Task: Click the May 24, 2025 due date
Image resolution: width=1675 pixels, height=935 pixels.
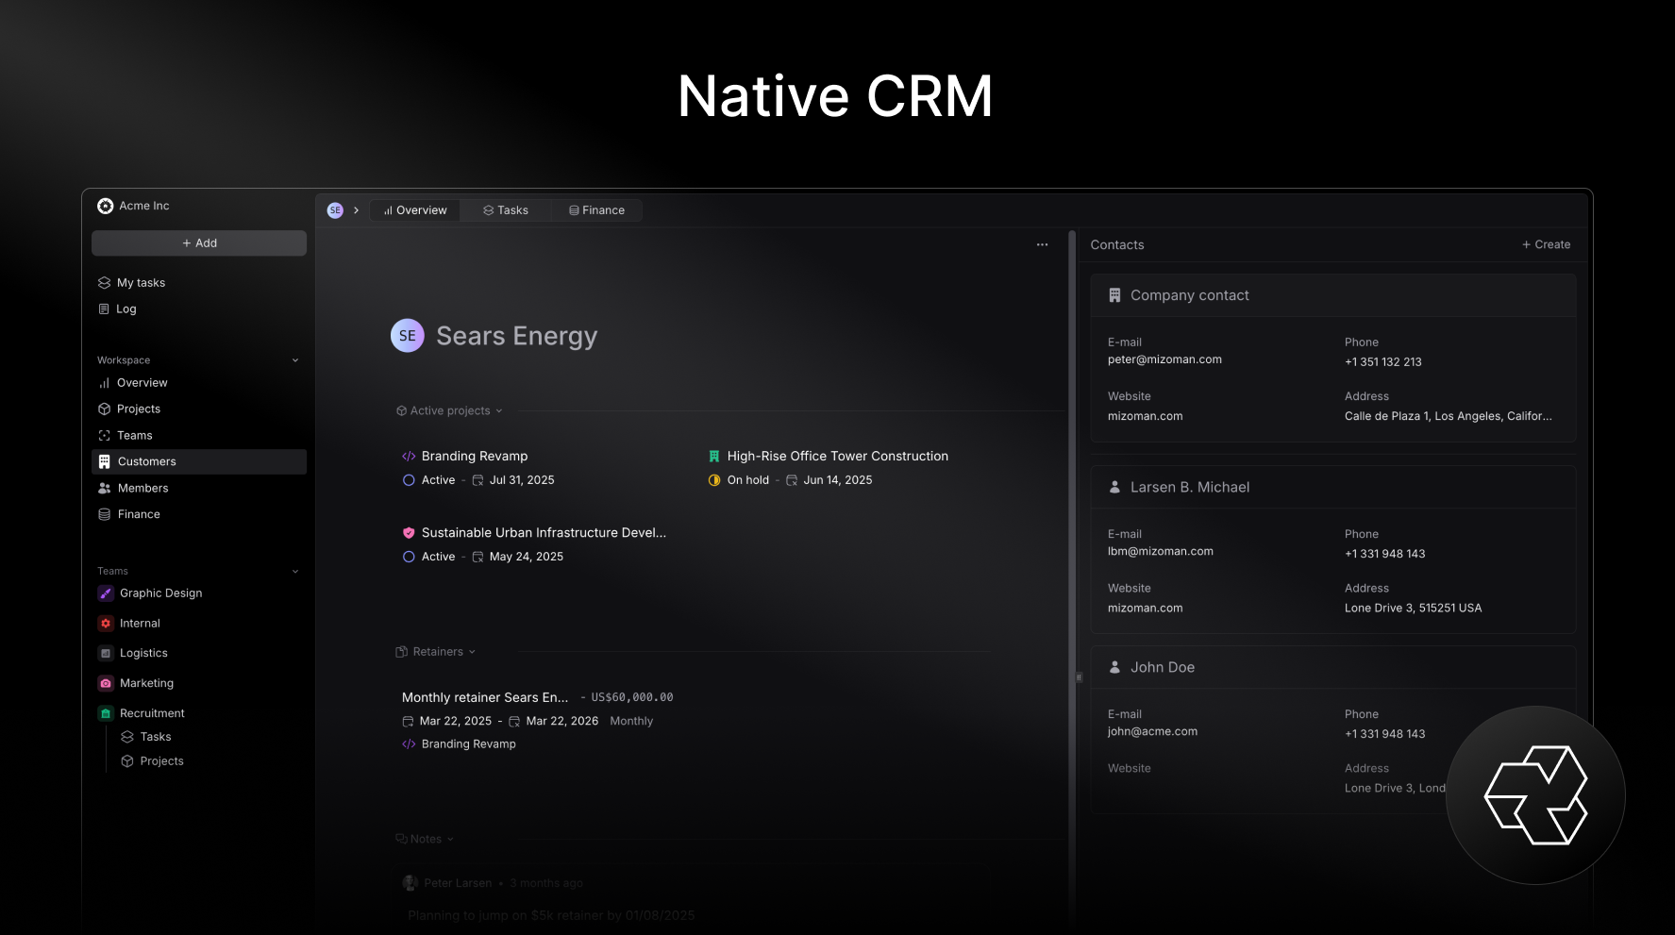Action: pos(527,557)
